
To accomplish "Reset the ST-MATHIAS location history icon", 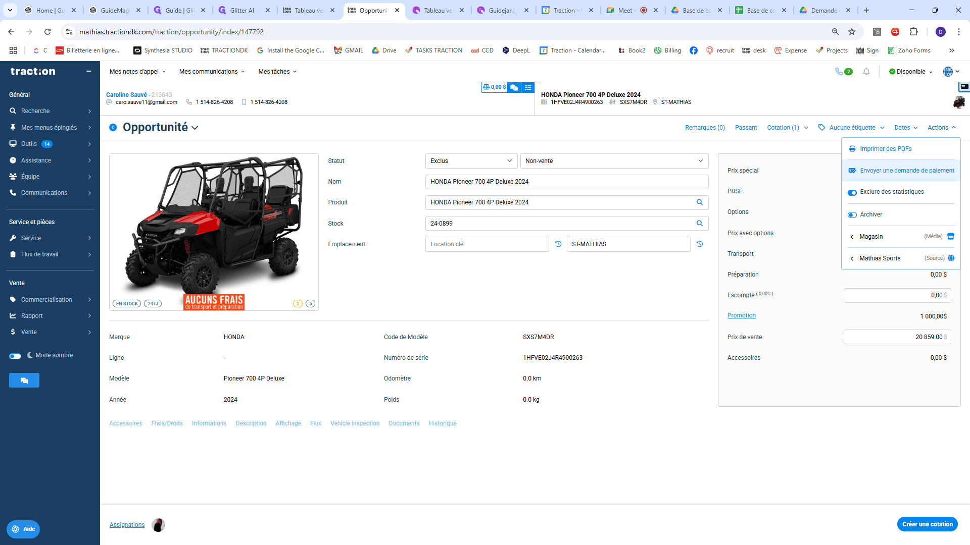I will (700, 244).
